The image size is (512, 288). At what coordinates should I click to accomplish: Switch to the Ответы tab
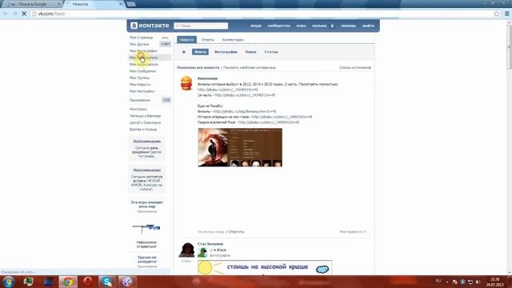point(208,39)
